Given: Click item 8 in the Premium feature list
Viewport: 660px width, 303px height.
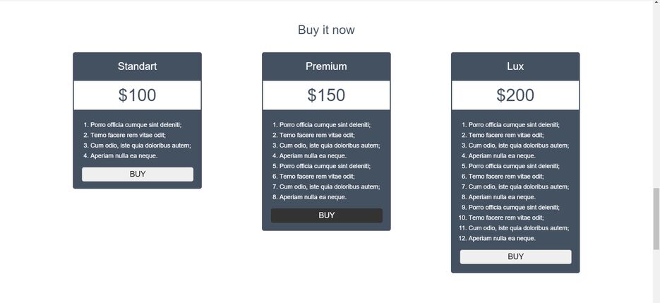Looking at the screenshot, I should 309,197.
